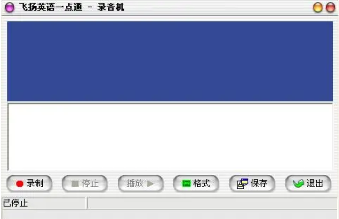Click the purple orb in title bar
The height and width of the screenshot is (219, 339).
[x=10, y=7]
